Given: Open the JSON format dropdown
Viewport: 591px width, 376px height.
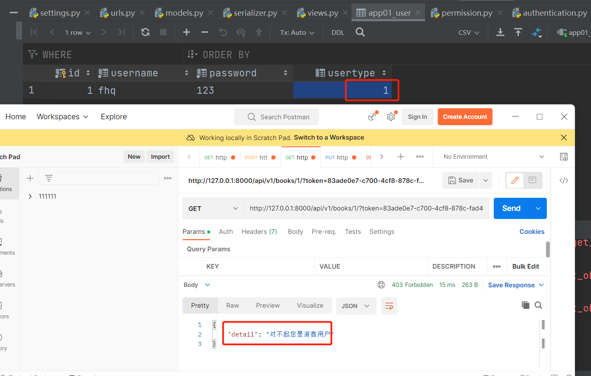Looking at the screenshot, I should [x=356, y=306].
